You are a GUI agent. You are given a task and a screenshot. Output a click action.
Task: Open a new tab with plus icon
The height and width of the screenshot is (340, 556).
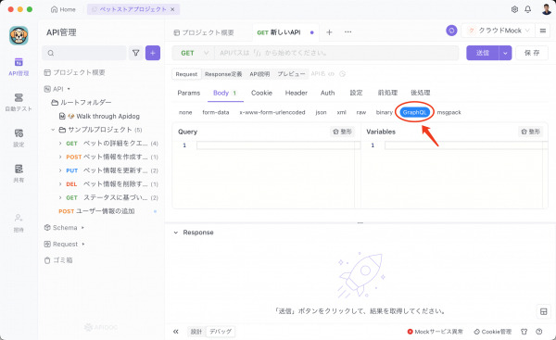coord(329,32)
